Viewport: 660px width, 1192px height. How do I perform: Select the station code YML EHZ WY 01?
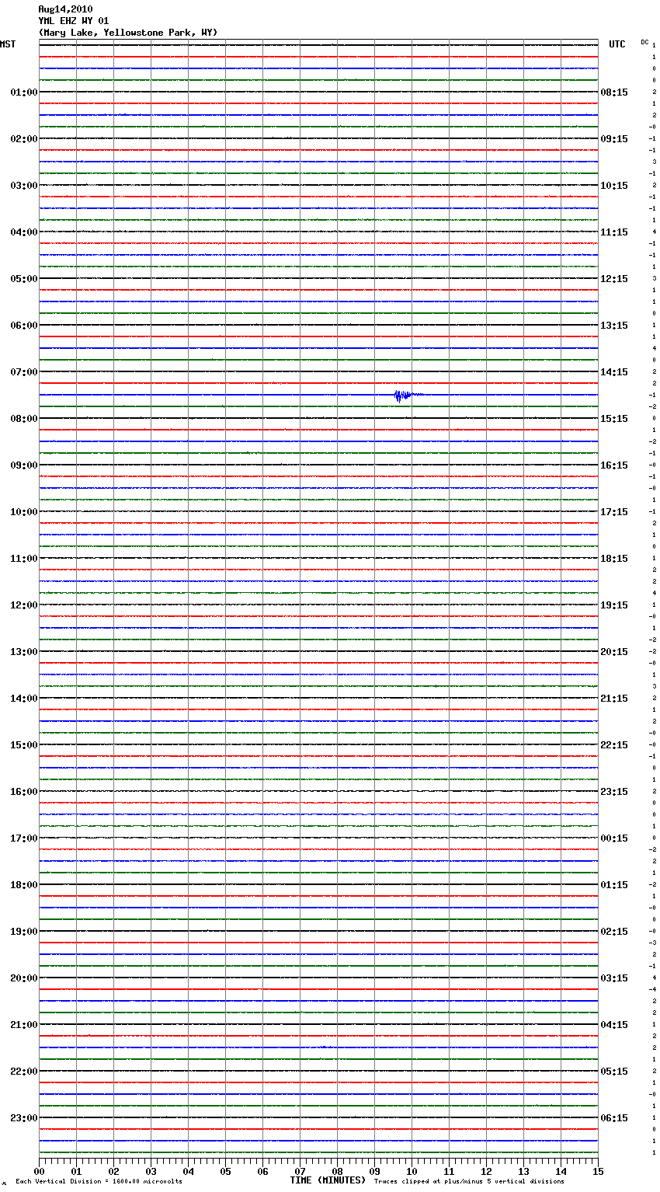click(x=74, y=21)
